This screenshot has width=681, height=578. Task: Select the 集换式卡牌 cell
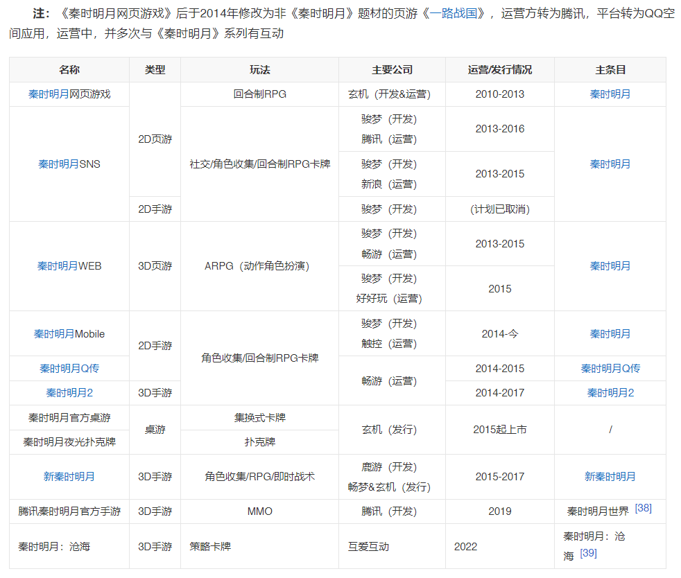pyautogui.click(x=260, y=418)
